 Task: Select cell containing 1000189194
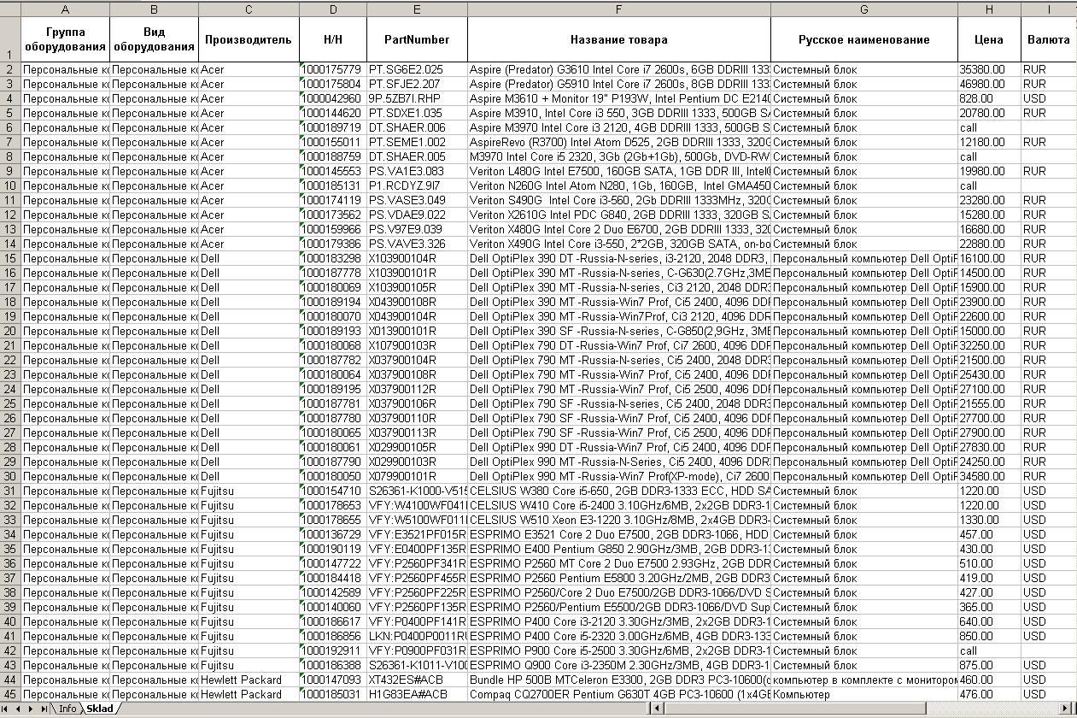pos(333,302)
